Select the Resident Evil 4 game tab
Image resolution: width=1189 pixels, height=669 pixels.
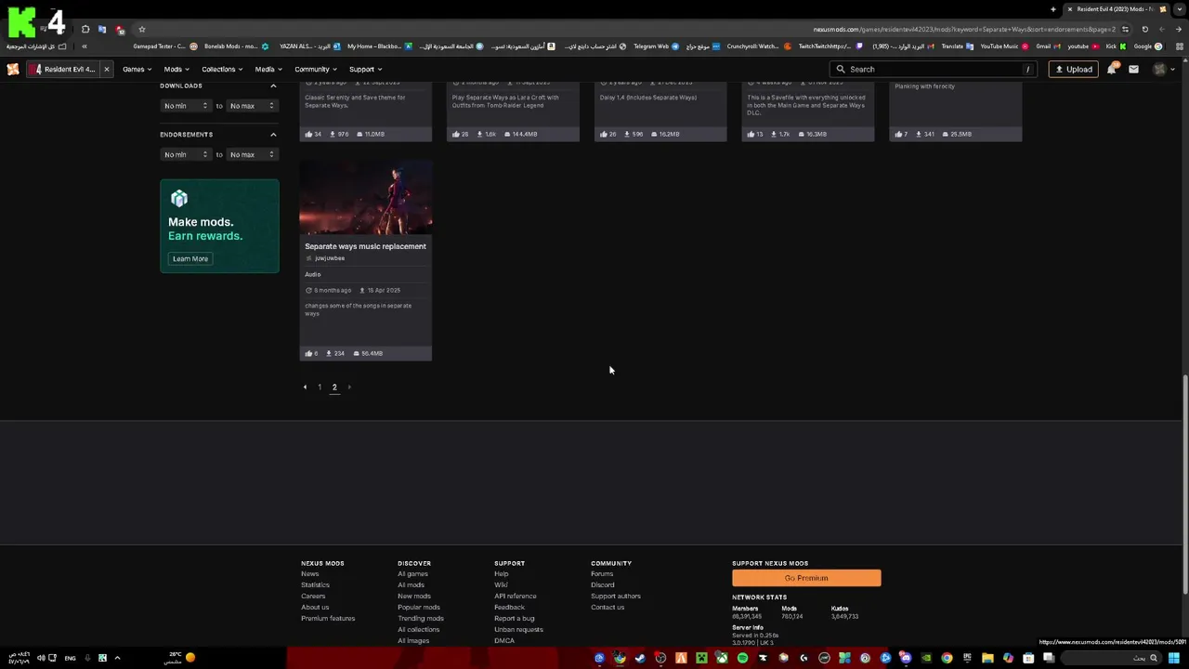pos(62,69)
